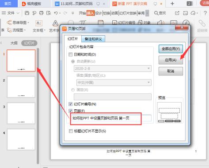
Task: Click the 全部应用(Y) button
Action: (x=171, y=49)
